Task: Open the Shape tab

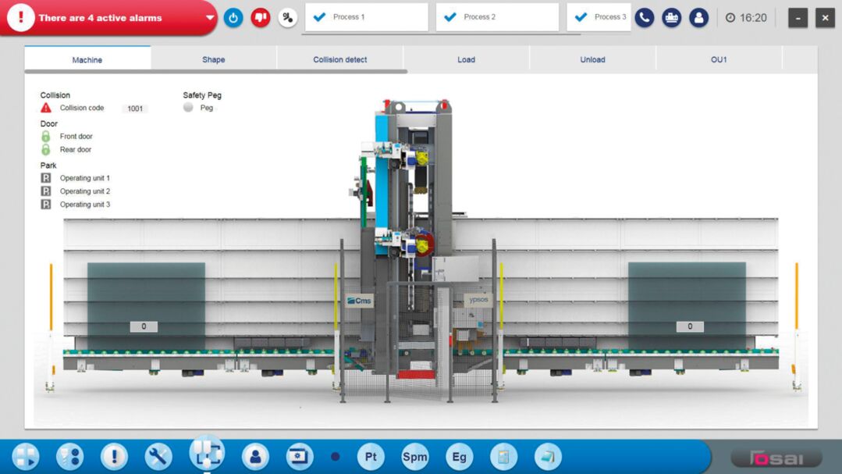Action: pos(213,59)
